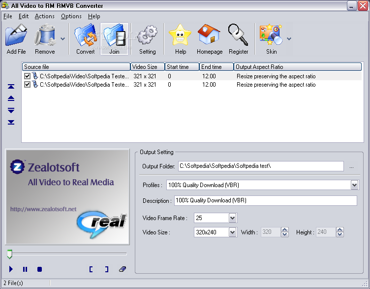Click the Source file column header
Viewport: 370px width, 289px height.
click(x=76, y=67)
